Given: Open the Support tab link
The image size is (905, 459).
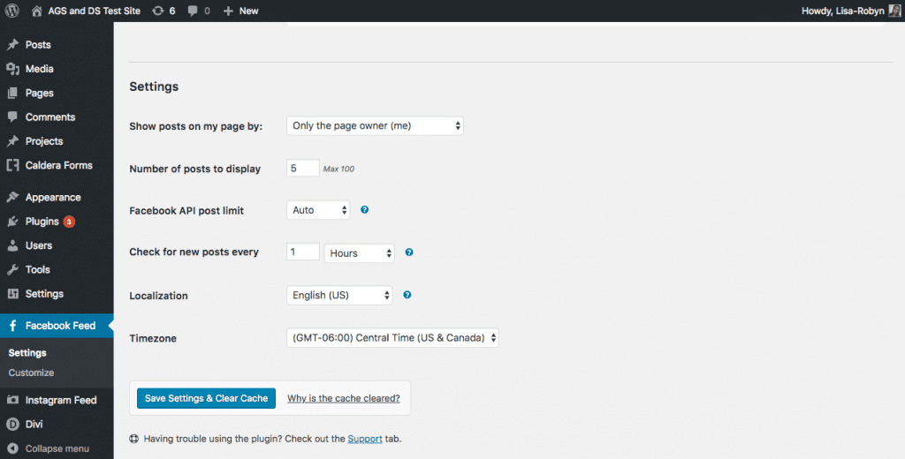Looking at the screenshot, I should pyautogui.click(x=365, y=439).
